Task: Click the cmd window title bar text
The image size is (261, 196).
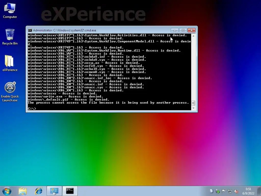Action: point(64,30)
